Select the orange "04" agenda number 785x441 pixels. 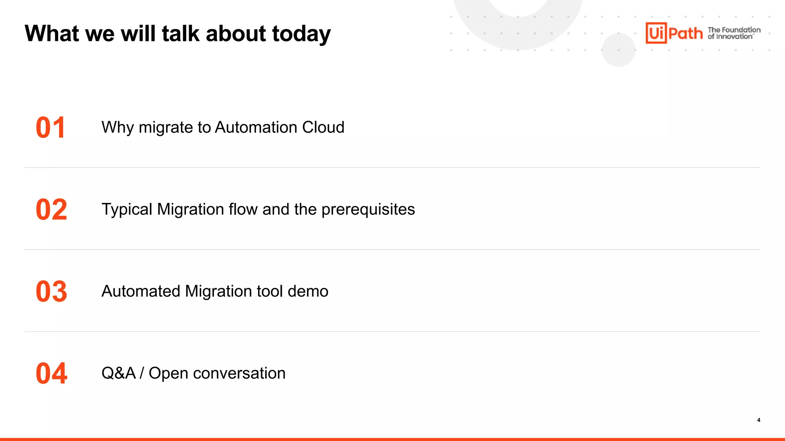click(x=51, y=373)
